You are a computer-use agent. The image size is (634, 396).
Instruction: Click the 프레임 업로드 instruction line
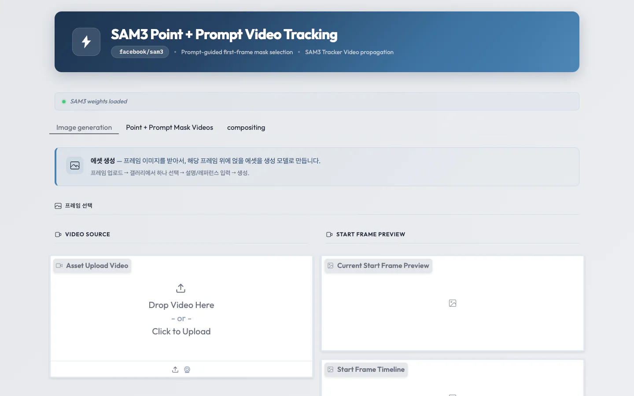[170, 173]
